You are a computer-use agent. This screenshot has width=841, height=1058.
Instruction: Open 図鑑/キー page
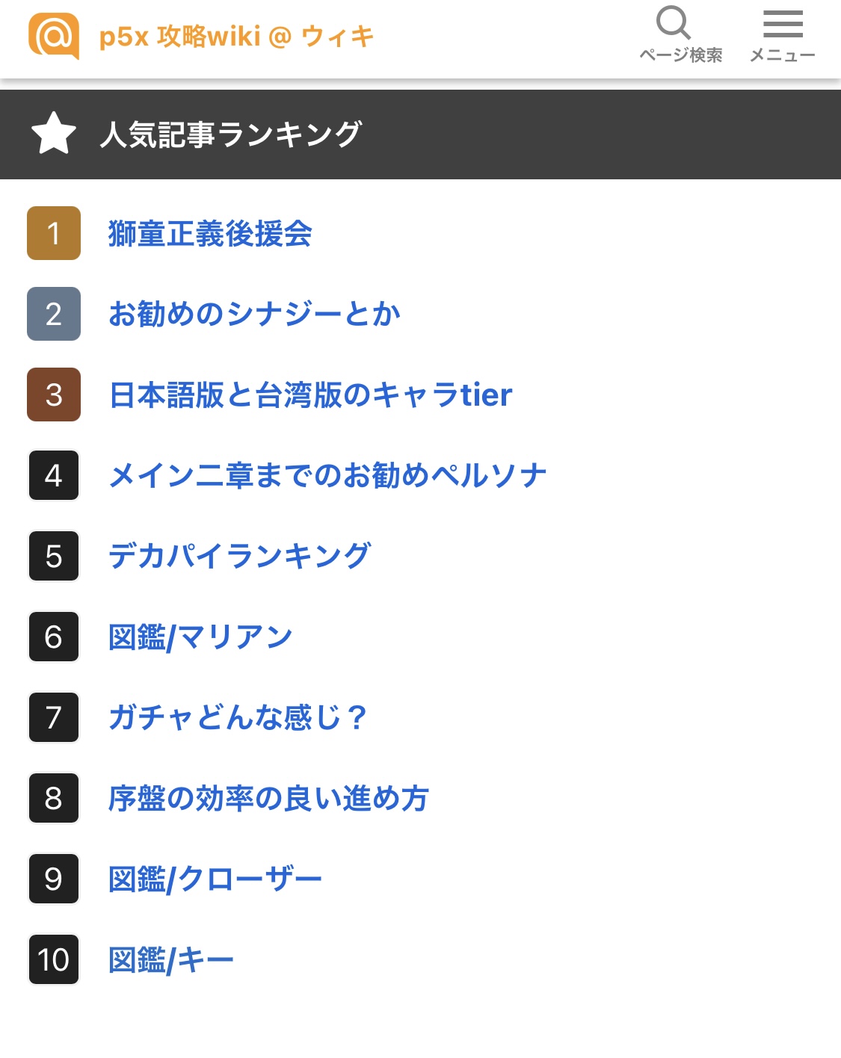(171, 960)
